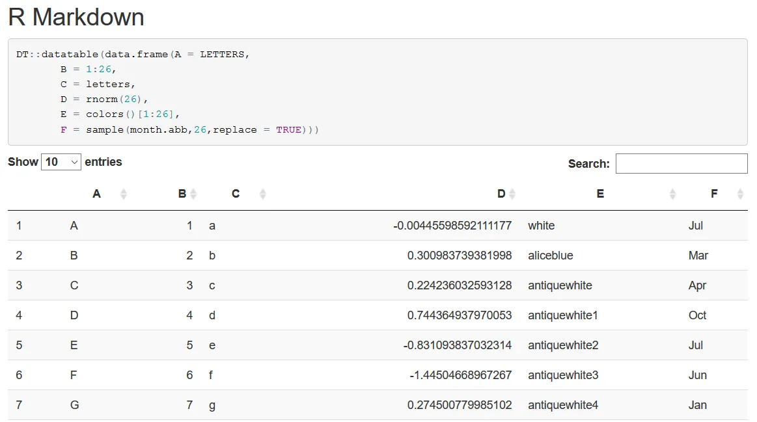Click the R Markdown heading
Screen dimensions: 757x422
click(x=76, y=18)
